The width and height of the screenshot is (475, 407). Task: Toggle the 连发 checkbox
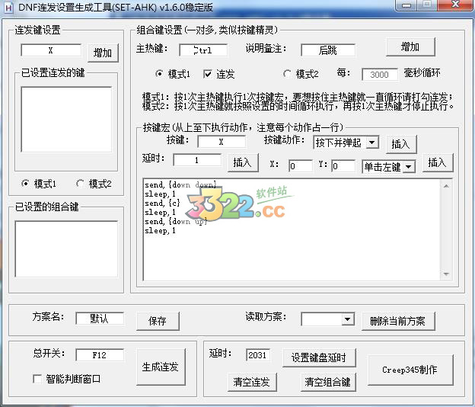(x=209, y=74)
